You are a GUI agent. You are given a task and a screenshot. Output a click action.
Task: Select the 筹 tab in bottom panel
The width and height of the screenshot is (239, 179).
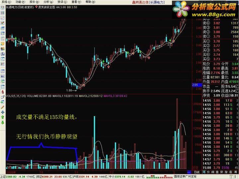[x=235, y=172]
